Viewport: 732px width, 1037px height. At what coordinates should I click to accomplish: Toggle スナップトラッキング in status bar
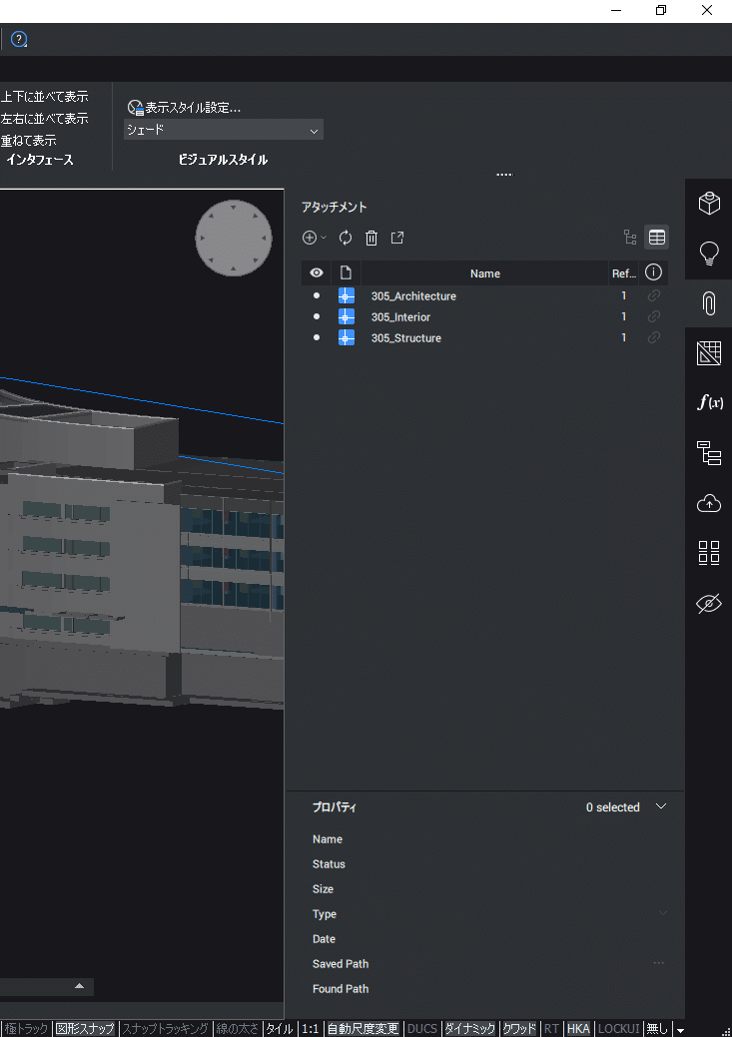pyautogui.click(x=166, y=1028)
